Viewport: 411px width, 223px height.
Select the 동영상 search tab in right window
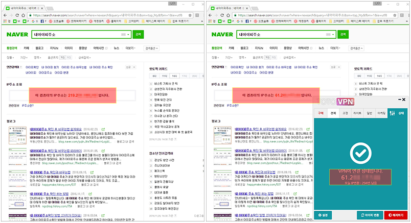coord(288,48)
